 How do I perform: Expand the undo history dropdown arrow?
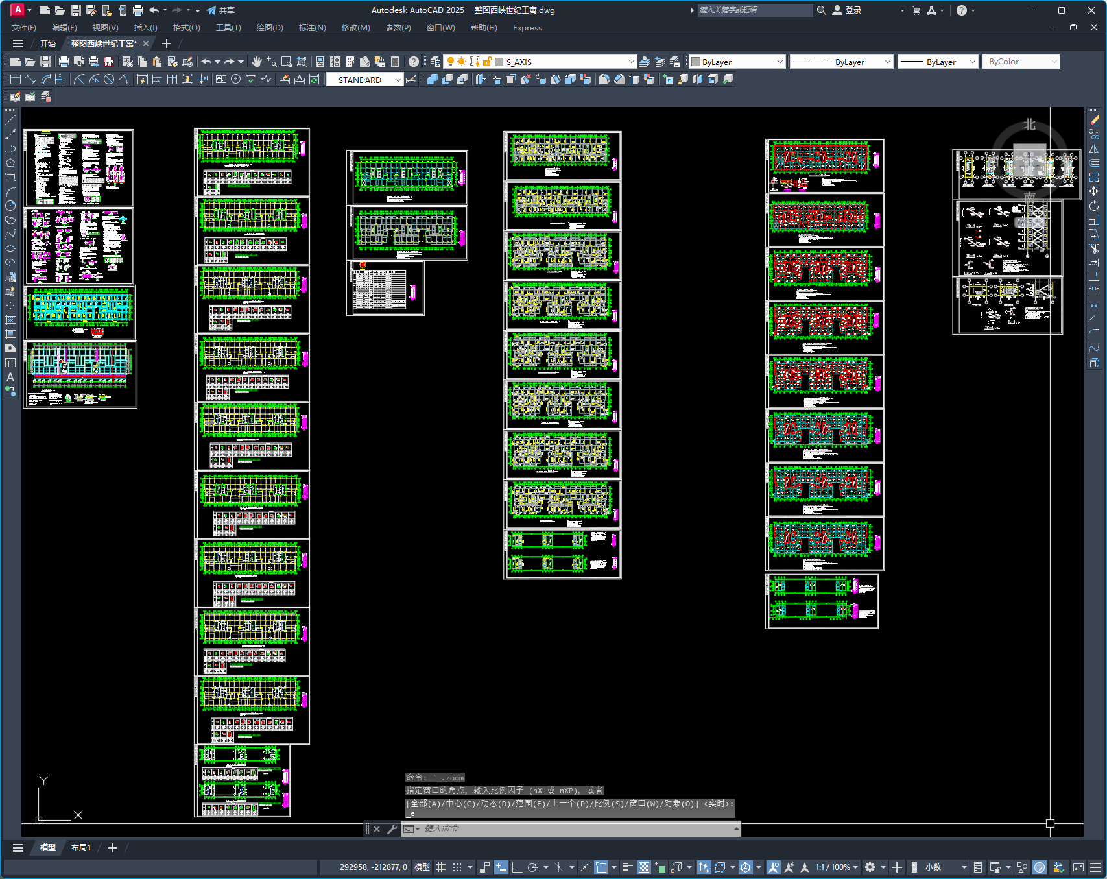[217, 62]
